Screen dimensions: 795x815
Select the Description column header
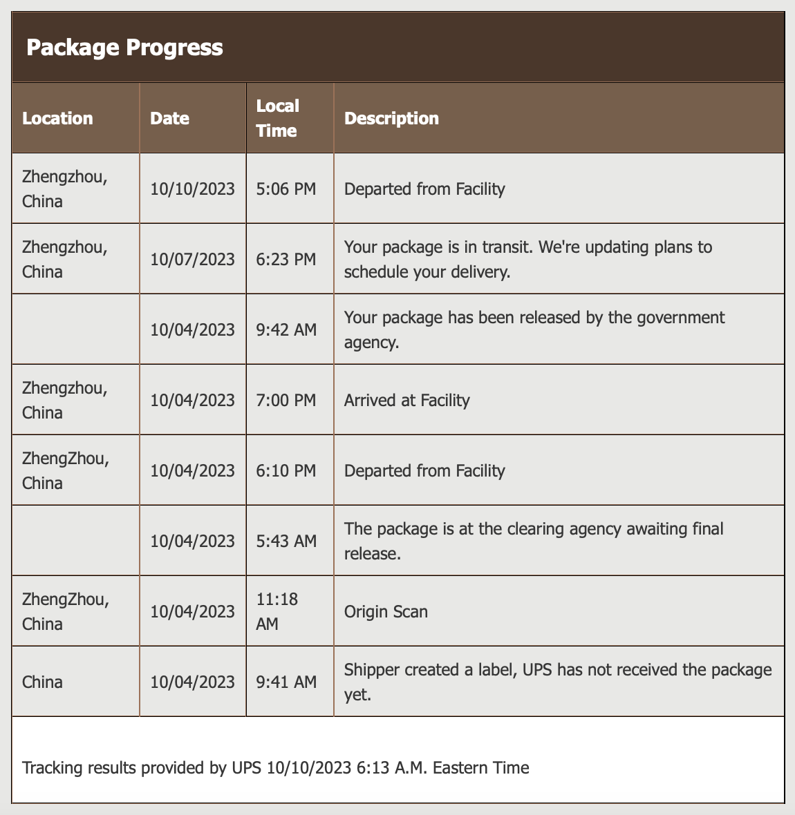[x=391, y=118]
